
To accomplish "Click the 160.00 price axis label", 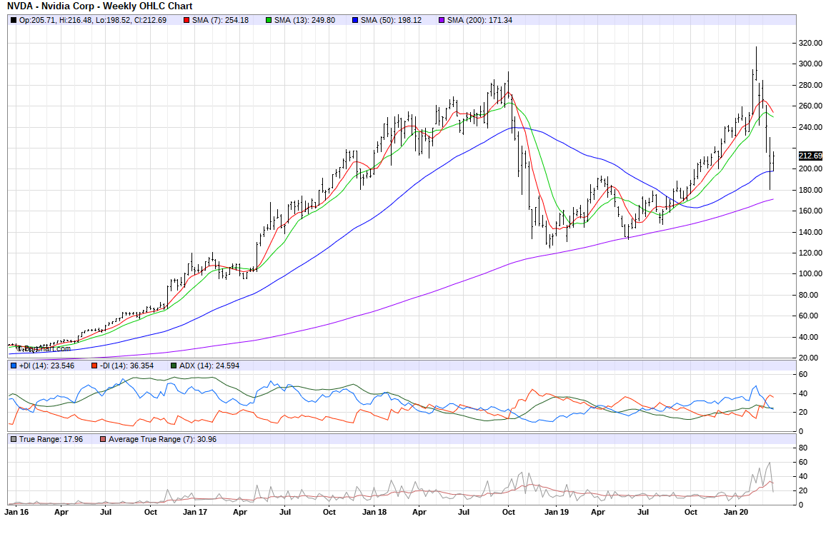I will 810,211.
